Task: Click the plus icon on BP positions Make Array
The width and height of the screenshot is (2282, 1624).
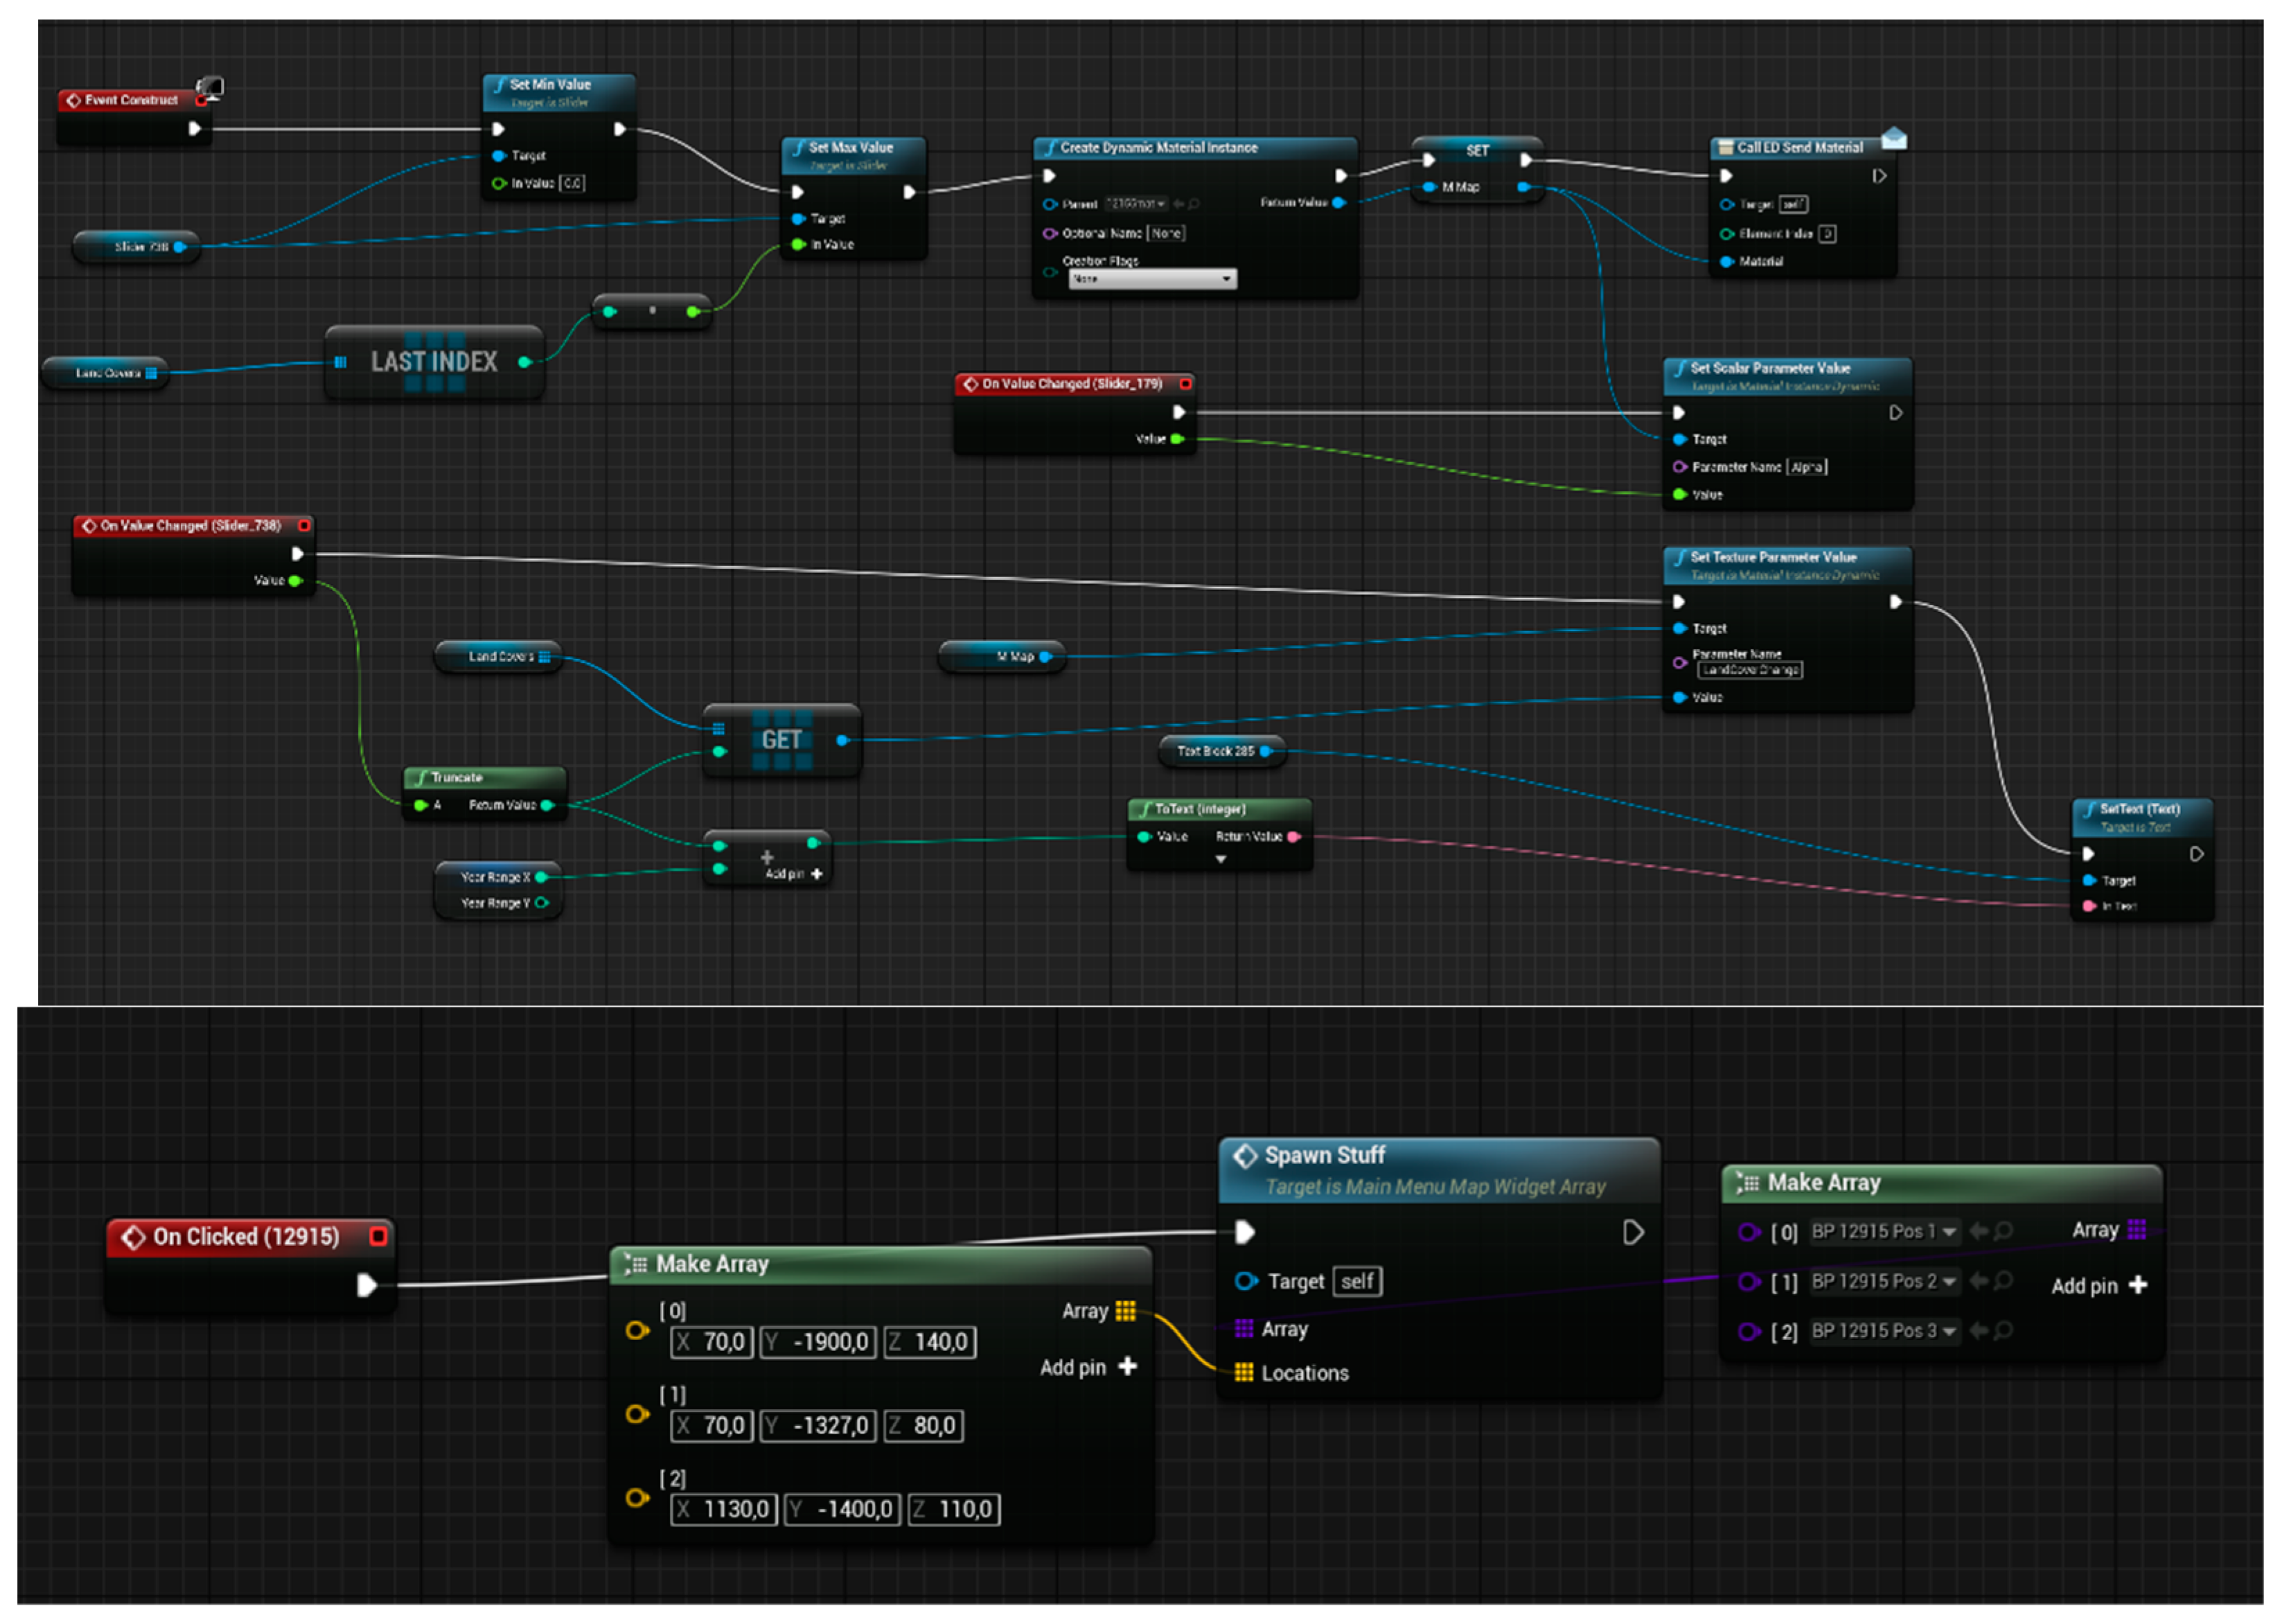Action: coord(2138,1285)
